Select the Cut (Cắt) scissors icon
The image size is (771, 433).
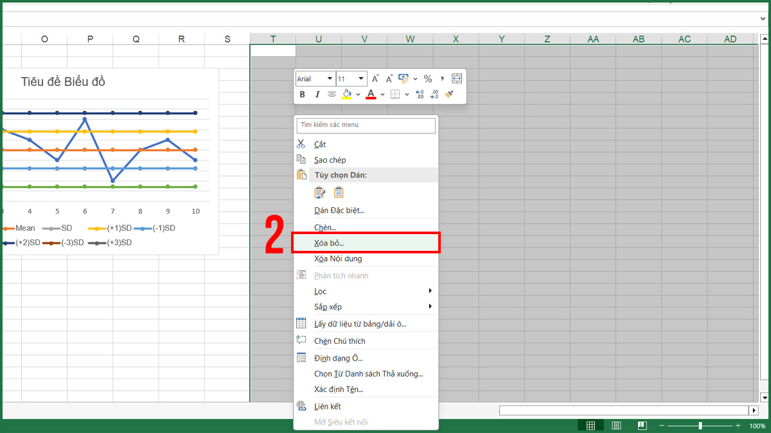click(301, 144)
